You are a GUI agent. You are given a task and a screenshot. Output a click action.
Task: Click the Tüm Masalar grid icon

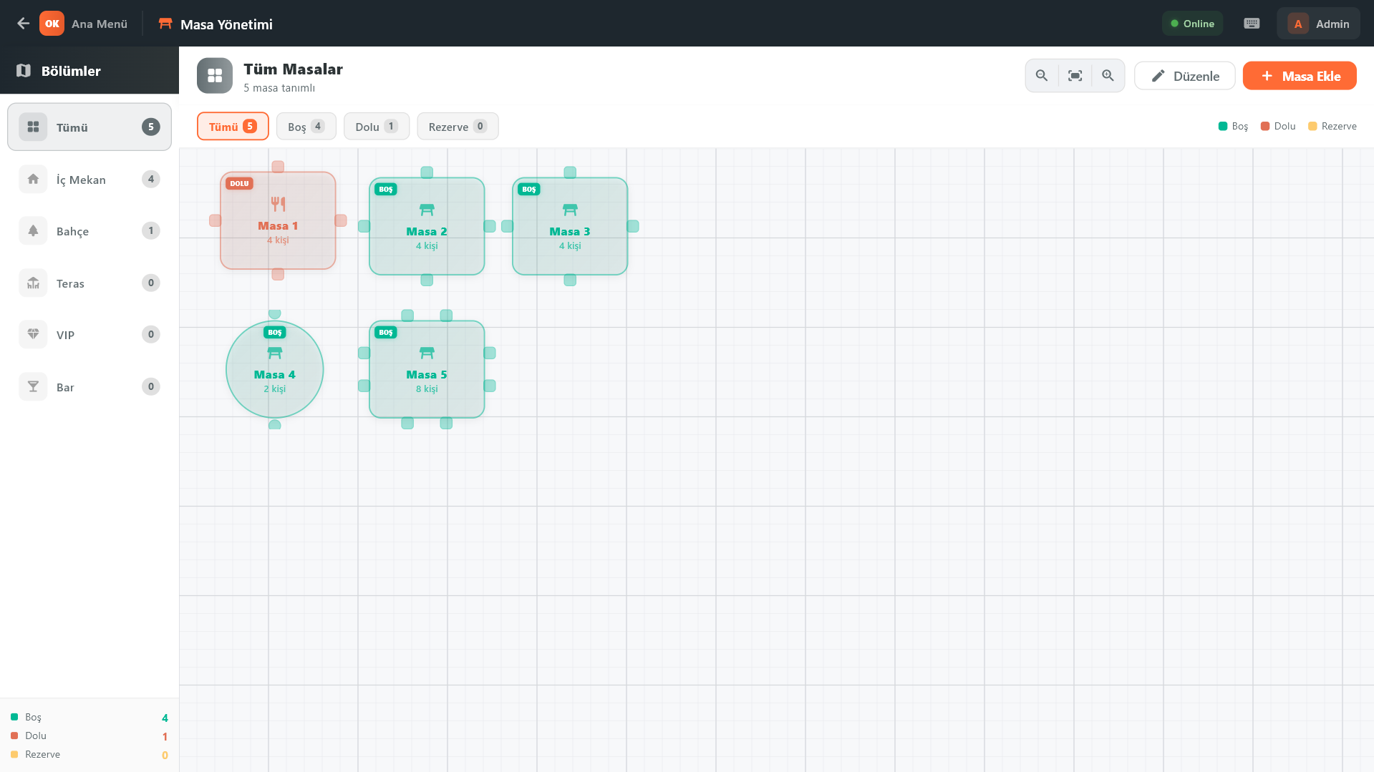pyautogui.click(x=215, y=76)
